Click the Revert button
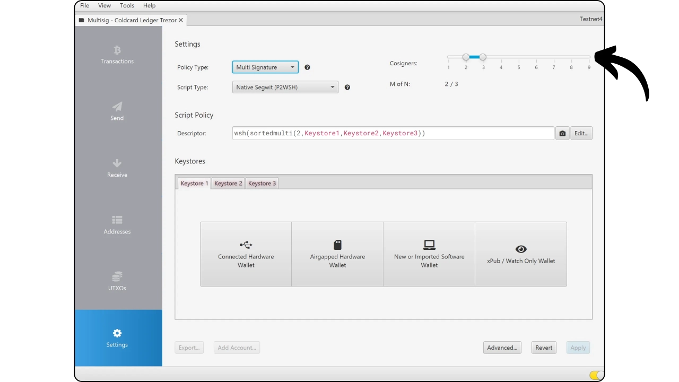 (544, 348)
